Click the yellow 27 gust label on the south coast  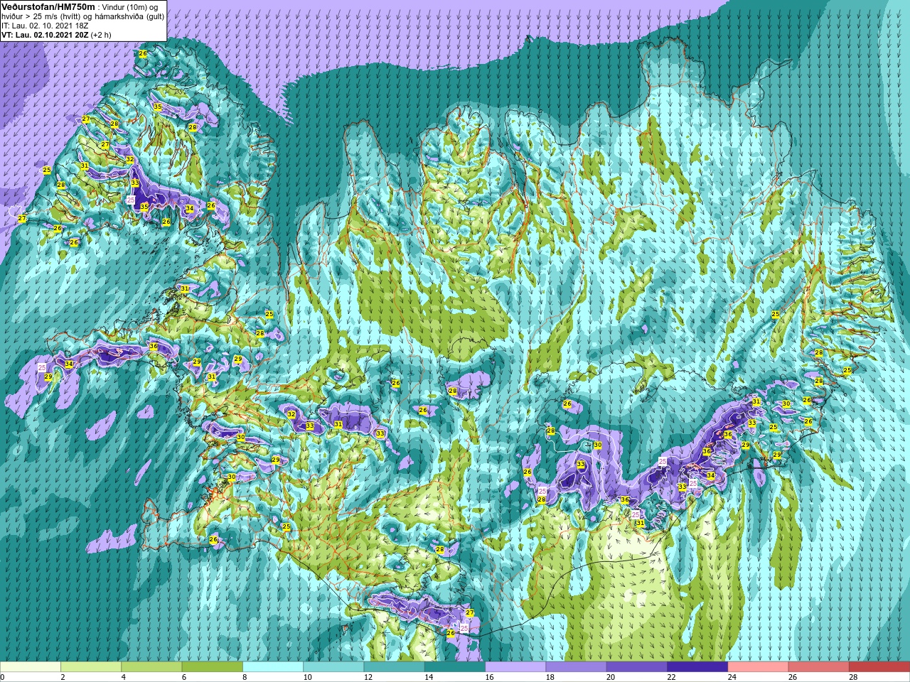pyautogui.click(x=469, y=612)
